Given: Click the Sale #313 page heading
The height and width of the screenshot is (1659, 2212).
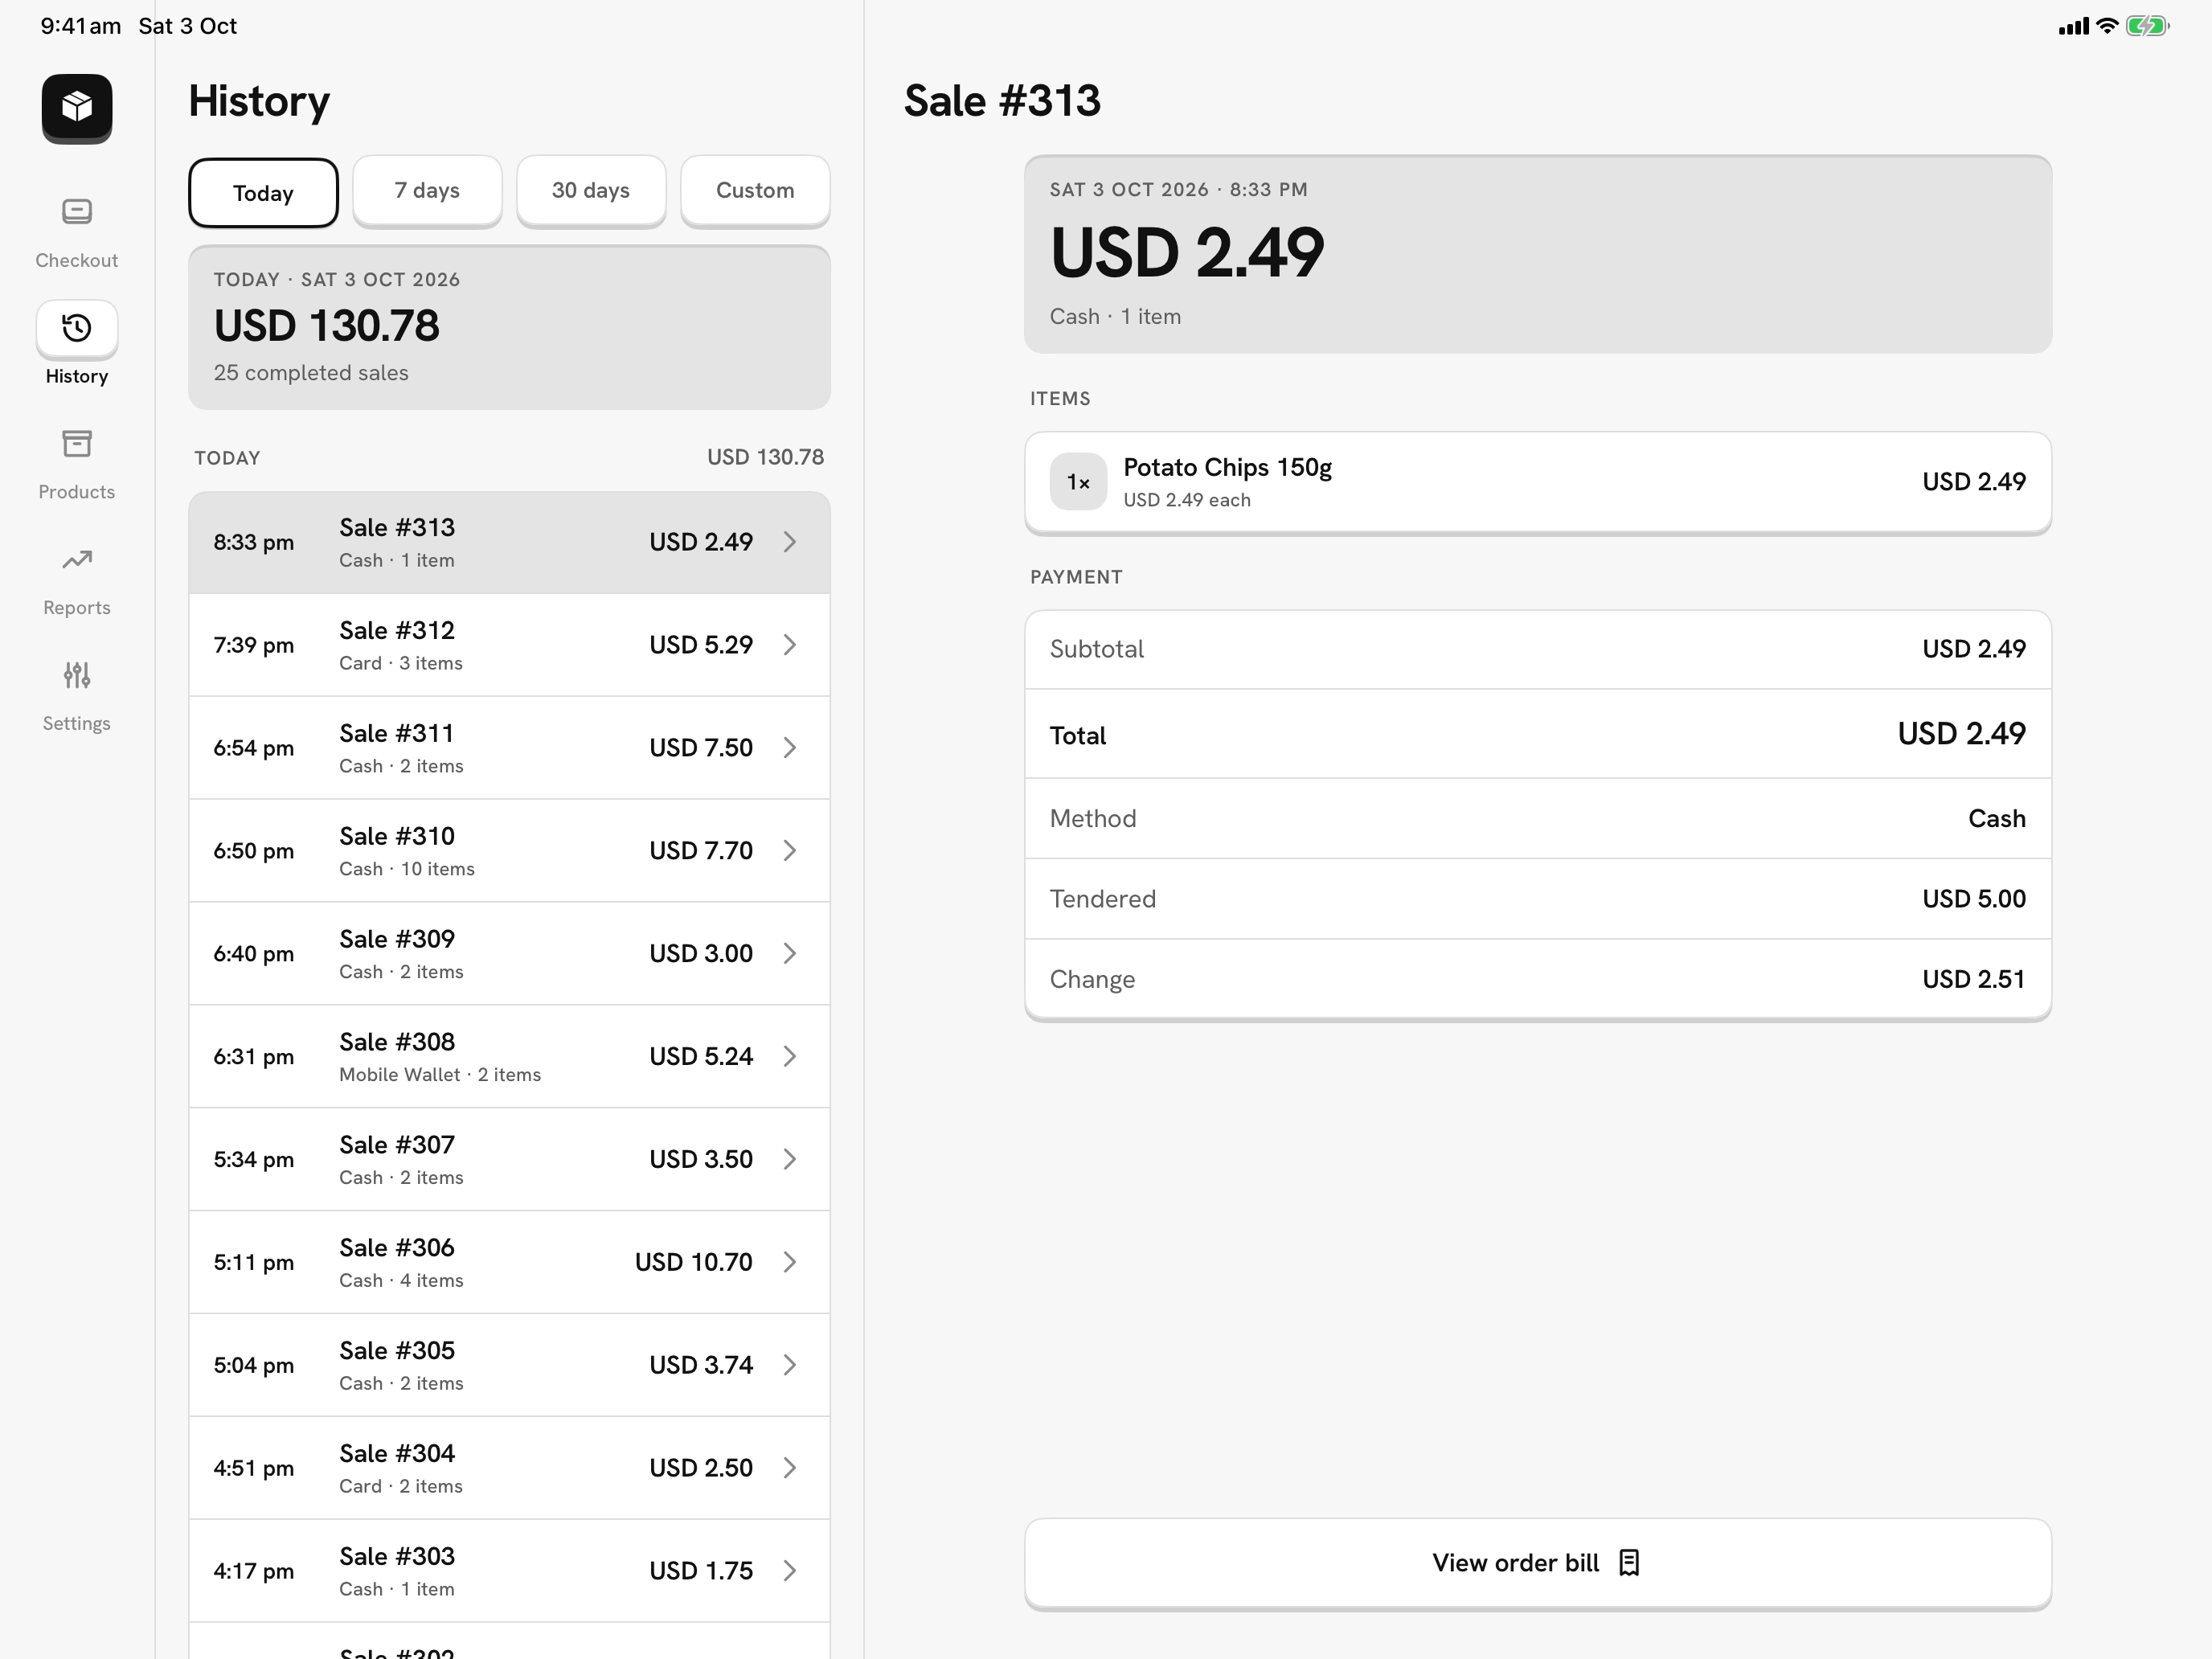Looking at the screenshot, I should click(x=1002, y=101).
